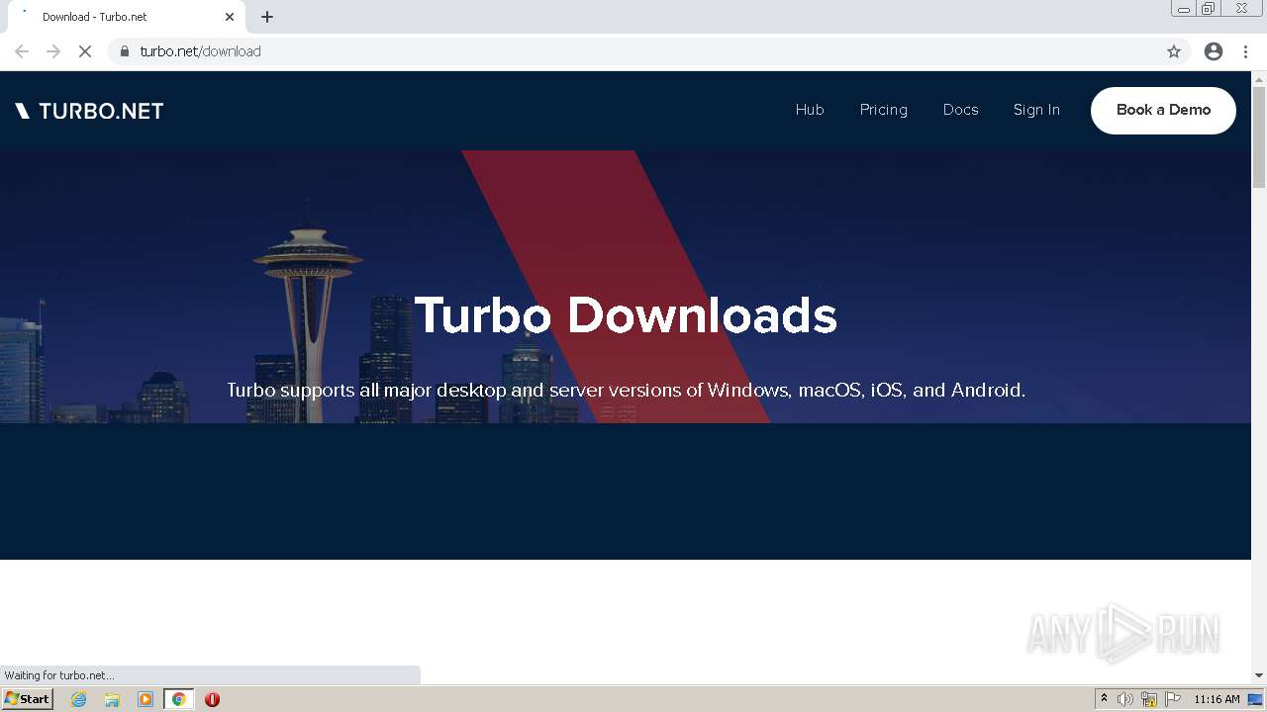The height and width of the screenshot is (712, 1267).
Task: Click the browser back arrow
Action: pyautogui.click(x=22, y=51)
